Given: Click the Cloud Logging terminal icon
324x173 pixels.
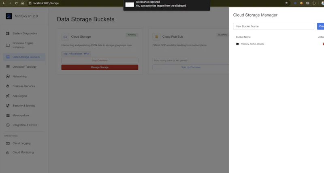Looking at the screenshot, I should 8,143.
